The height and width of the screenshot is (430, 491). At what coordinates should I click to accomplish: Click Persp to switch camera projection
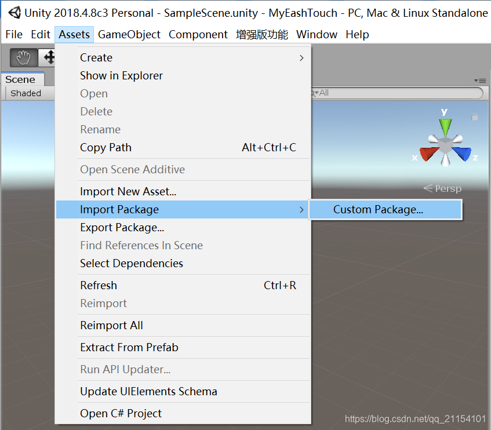pyautogui.click(x=448, y=188)
